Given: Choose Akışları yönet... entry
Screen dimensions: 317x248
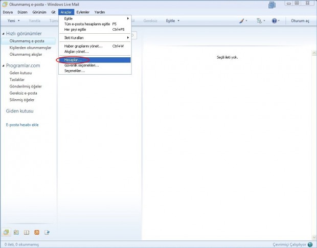Looking at the screenshot, I should [95, 52].
